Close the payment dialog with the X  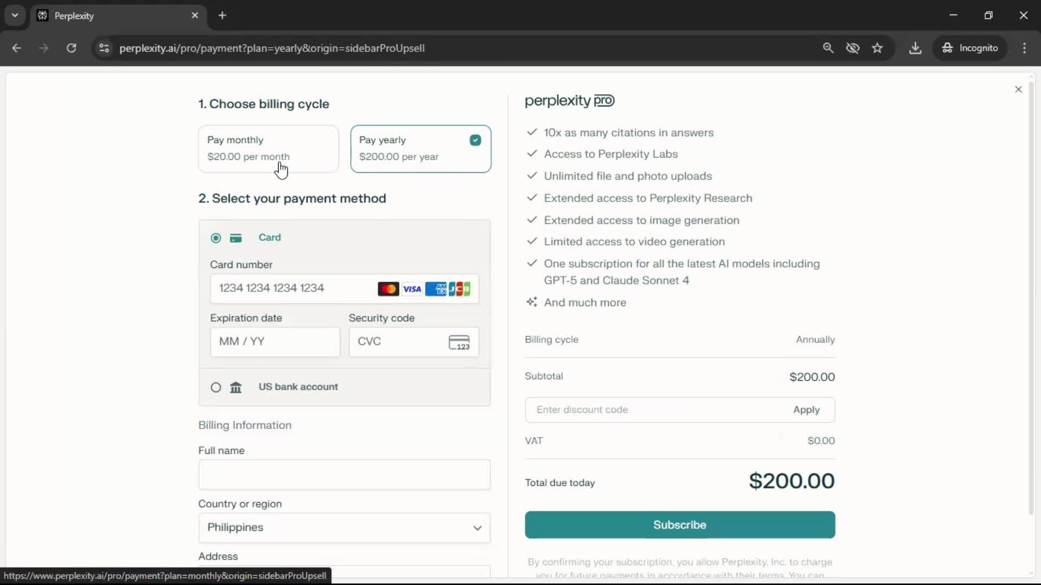[1018, 89]
